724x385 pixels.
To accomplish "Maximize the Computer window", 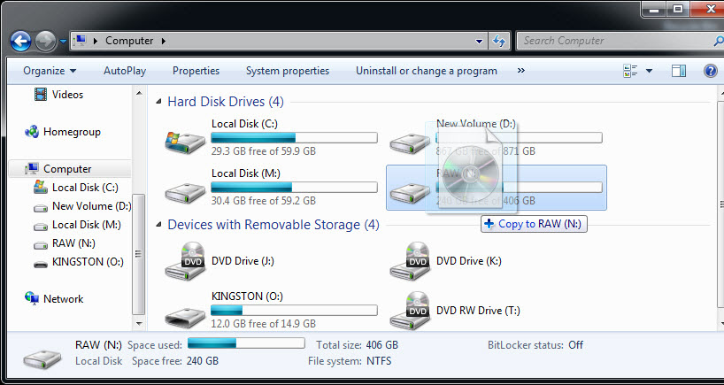I will pyautogui.click(x=677, y=8).
